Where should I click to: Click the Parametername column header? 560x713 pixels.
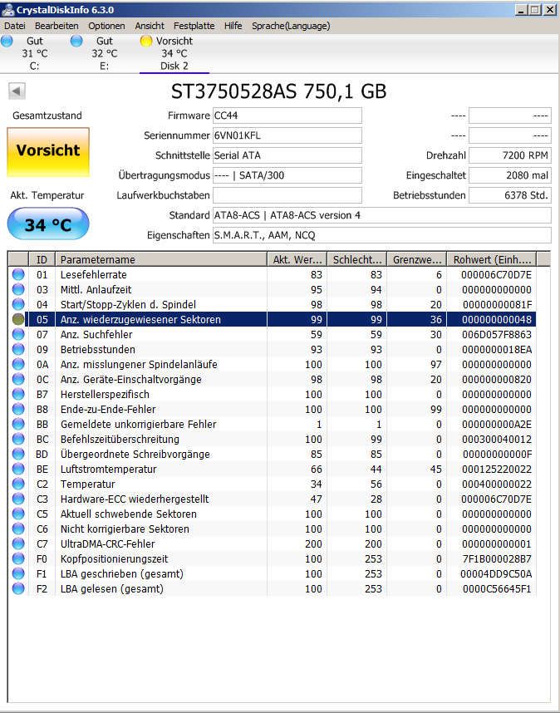[x=161, y=259]
